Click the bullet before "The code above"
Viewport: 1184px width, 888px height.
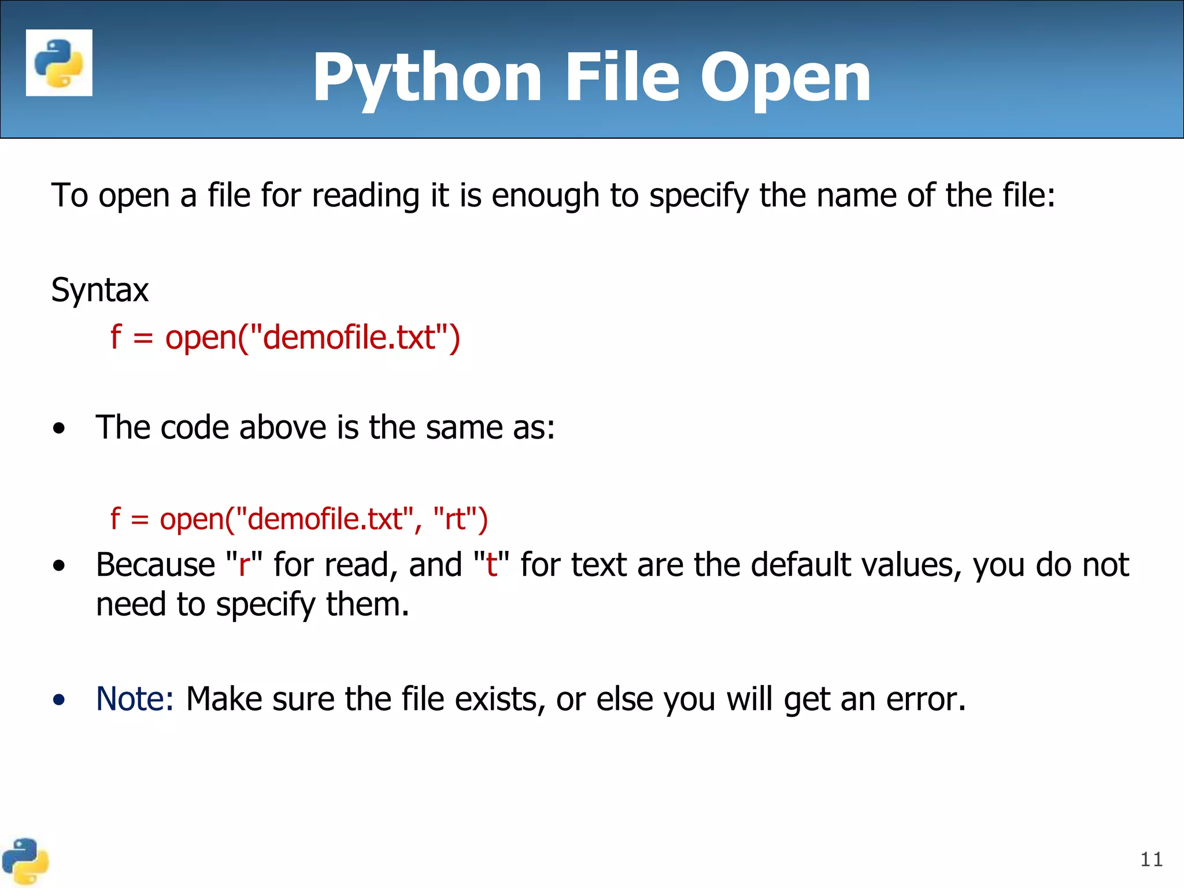[x=59, y=429]
